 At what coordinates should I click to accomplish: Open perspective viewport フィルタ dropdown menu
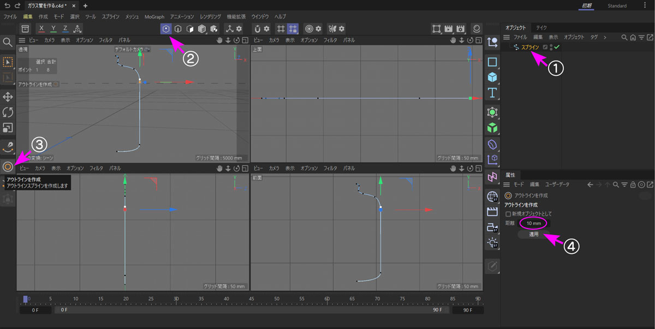click(x=105, y=40)
